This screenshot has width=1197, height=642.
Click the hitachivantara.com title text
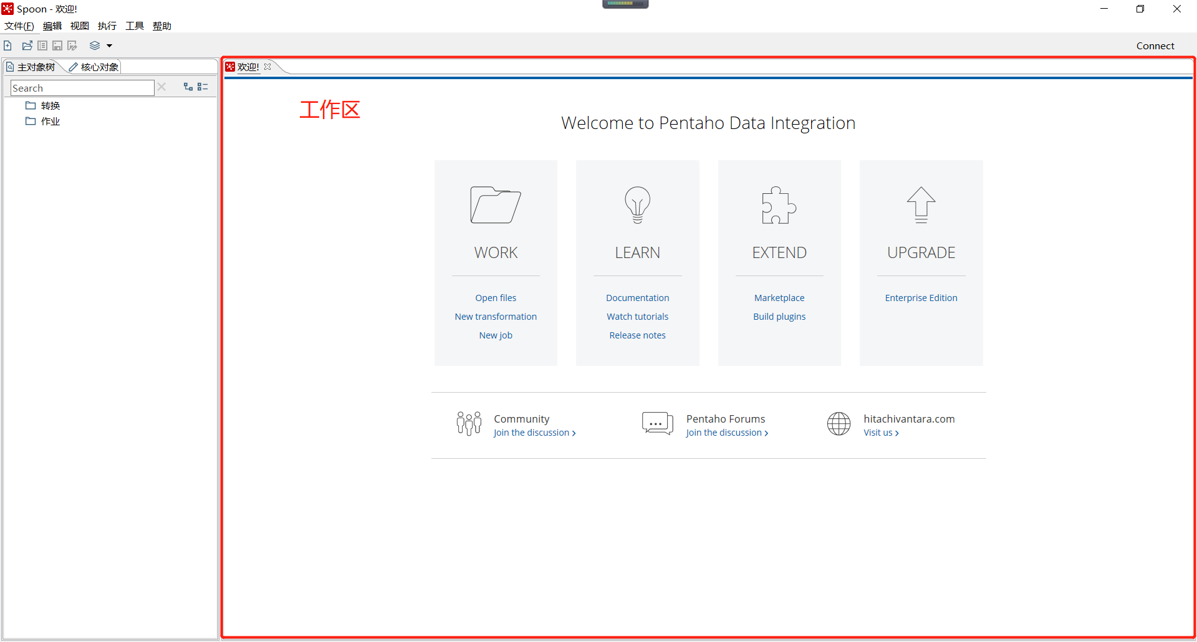909,419
